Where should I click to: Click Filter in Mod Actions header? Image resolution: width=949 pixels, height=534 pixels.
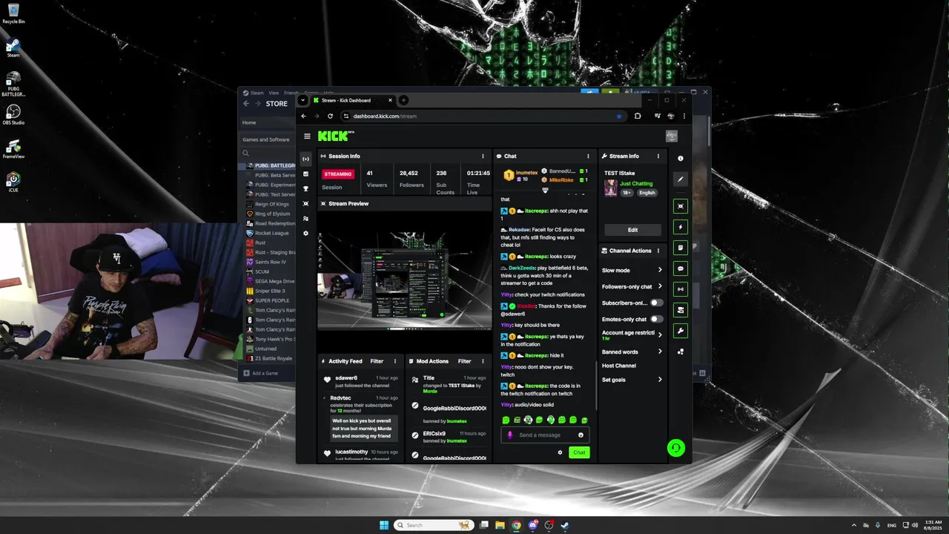click(464, 361)
